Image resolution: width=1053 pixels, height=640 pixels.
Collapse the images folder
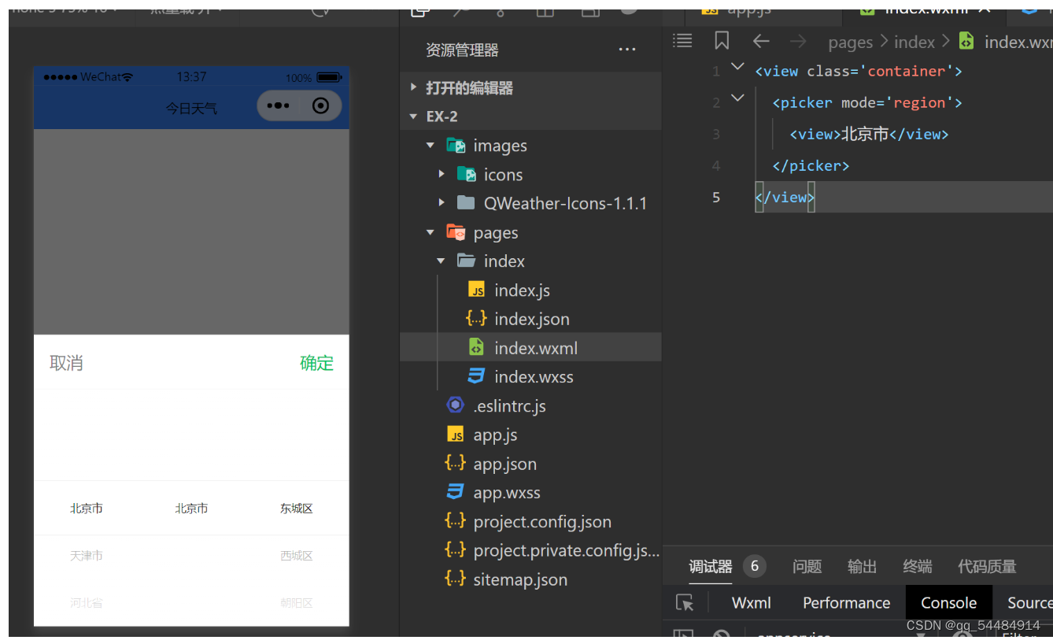click(430, 146)
